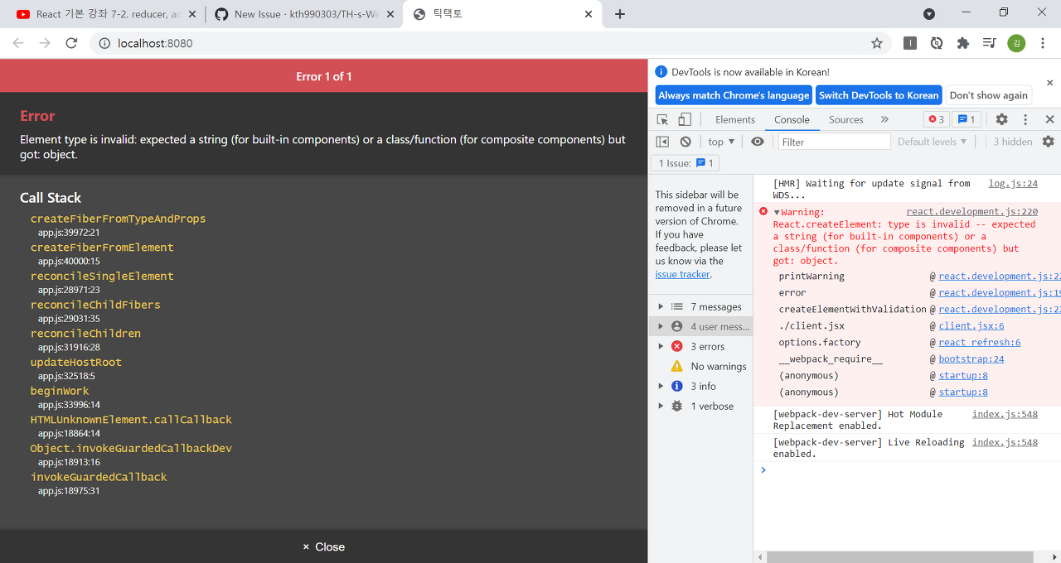Go back with browser back arrow
Viewport: 1061px width, 563px height.
coord(18,43)
